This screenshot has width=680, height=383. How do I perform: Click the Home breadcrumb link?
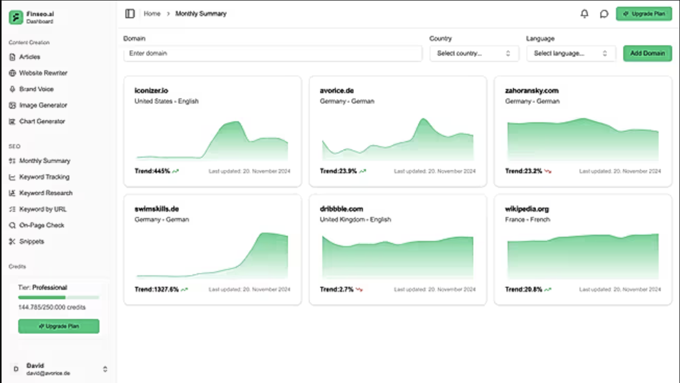click(x=152, y=14)
